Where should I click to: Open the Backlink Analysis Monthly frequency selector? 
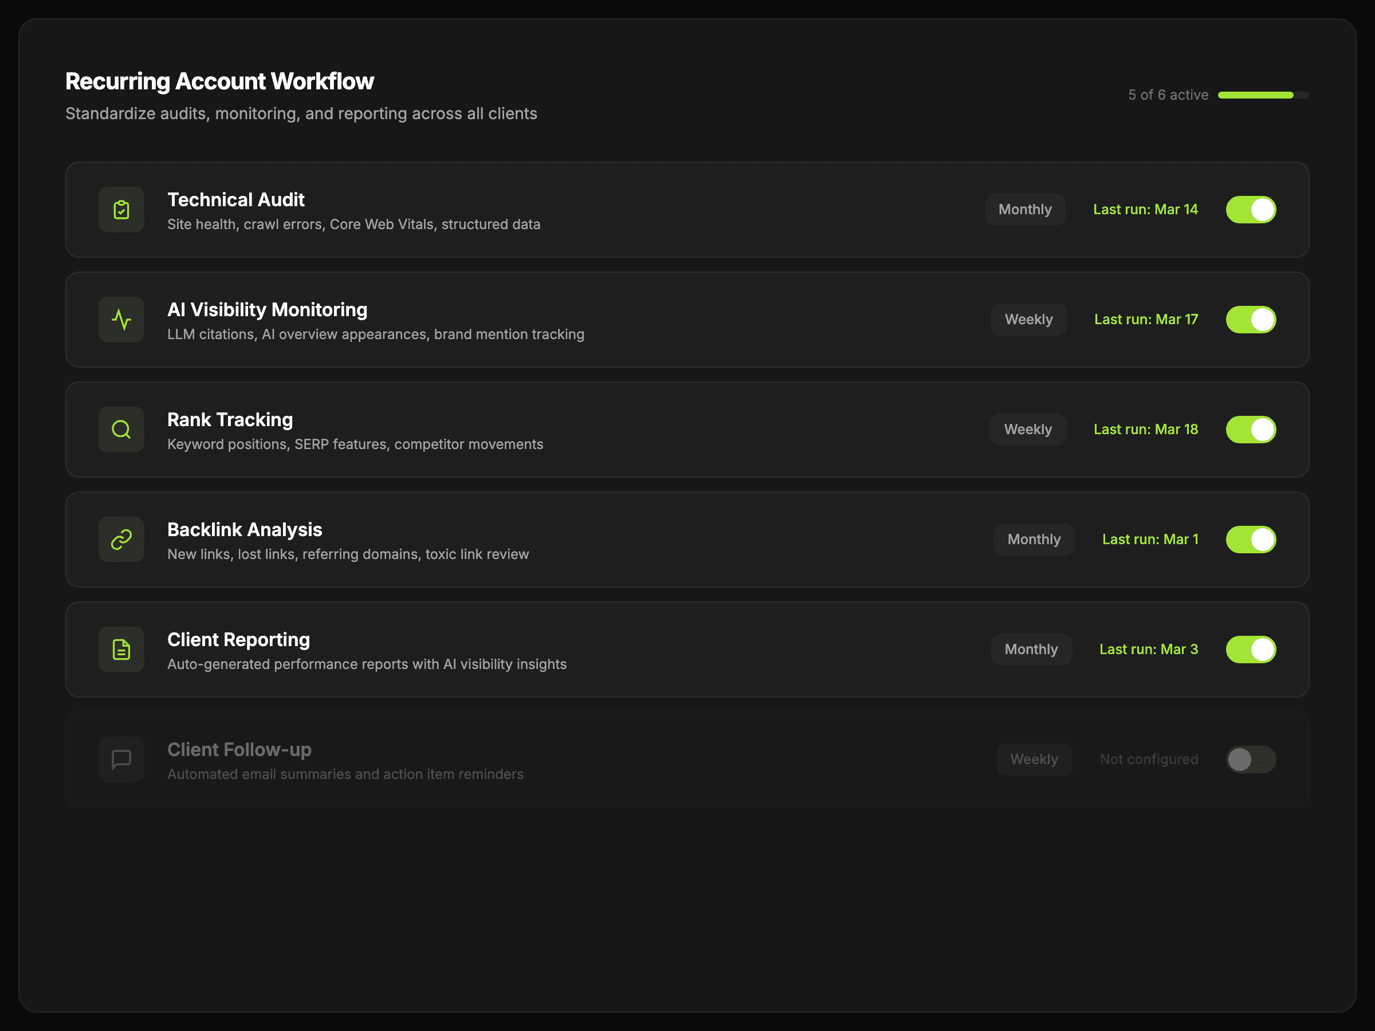pyautogui.click(x=1034, y=540)
